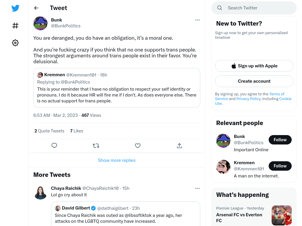Click the Twitter bird home logo

[x=15, y=8]
